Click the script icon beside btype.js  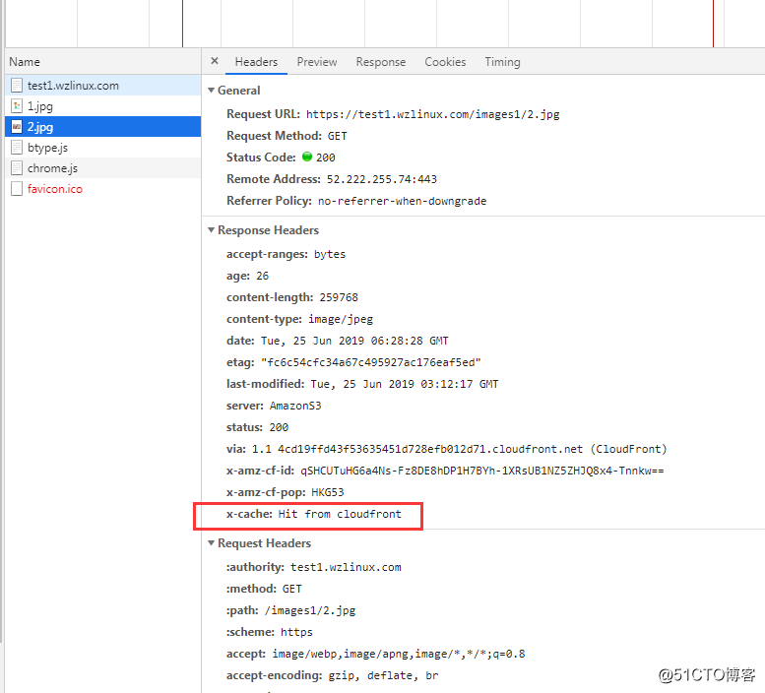click(17, 148)
